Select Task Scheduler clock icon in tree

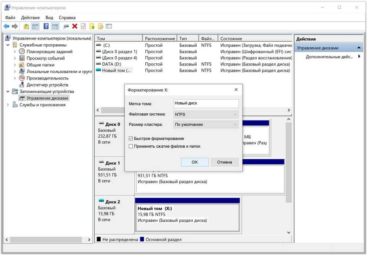click(22, 52)
